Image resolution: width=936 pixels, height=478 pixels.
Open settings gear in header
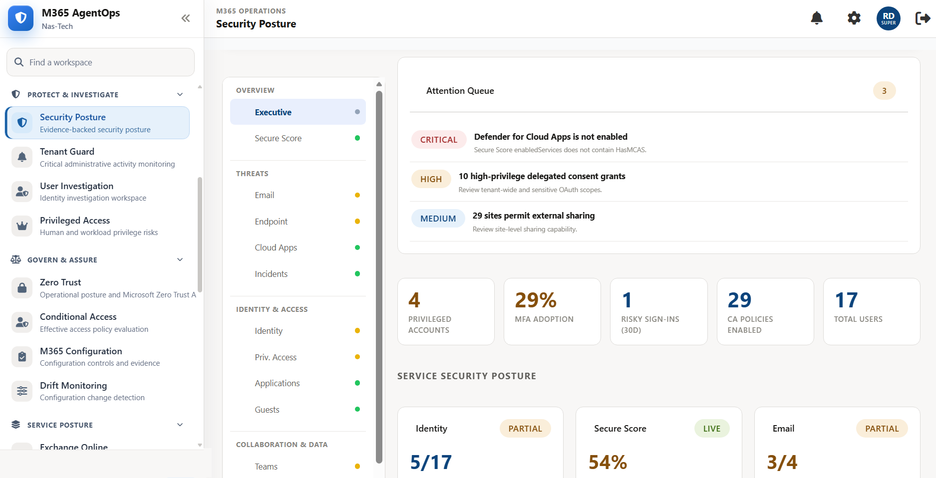point(854,18)
